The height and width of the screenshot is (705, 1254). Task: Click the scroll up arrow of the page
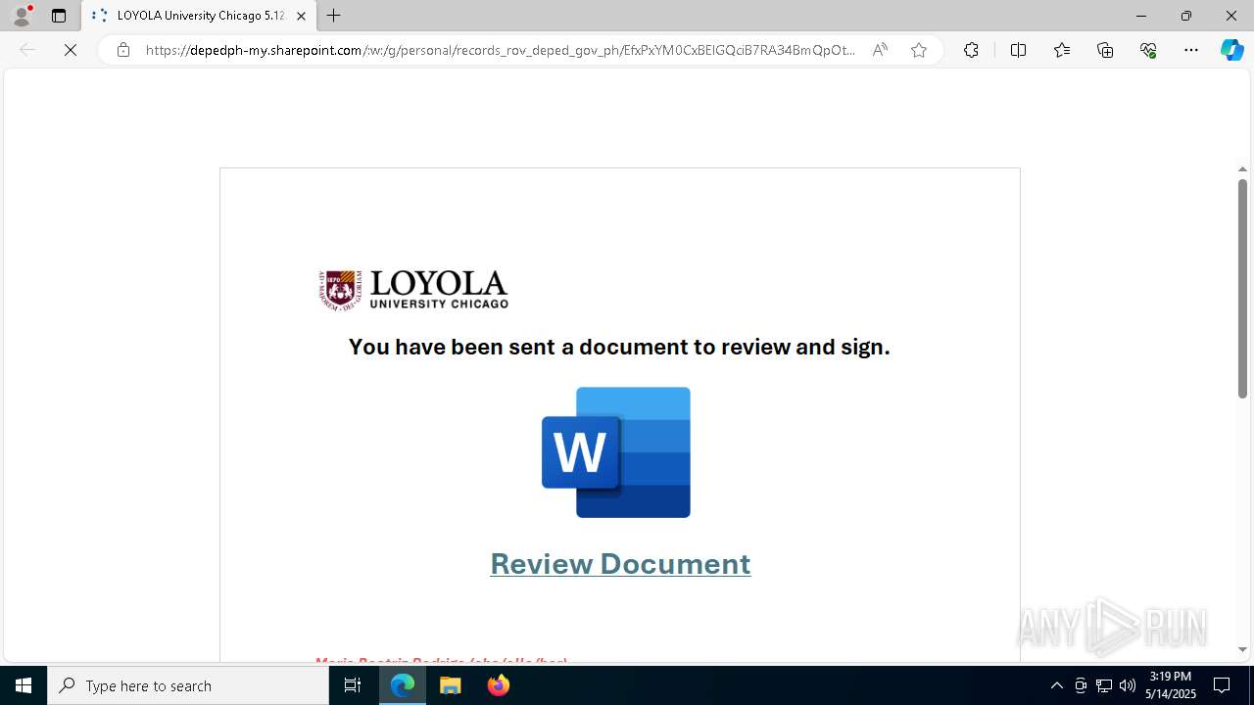[1242, 169]
